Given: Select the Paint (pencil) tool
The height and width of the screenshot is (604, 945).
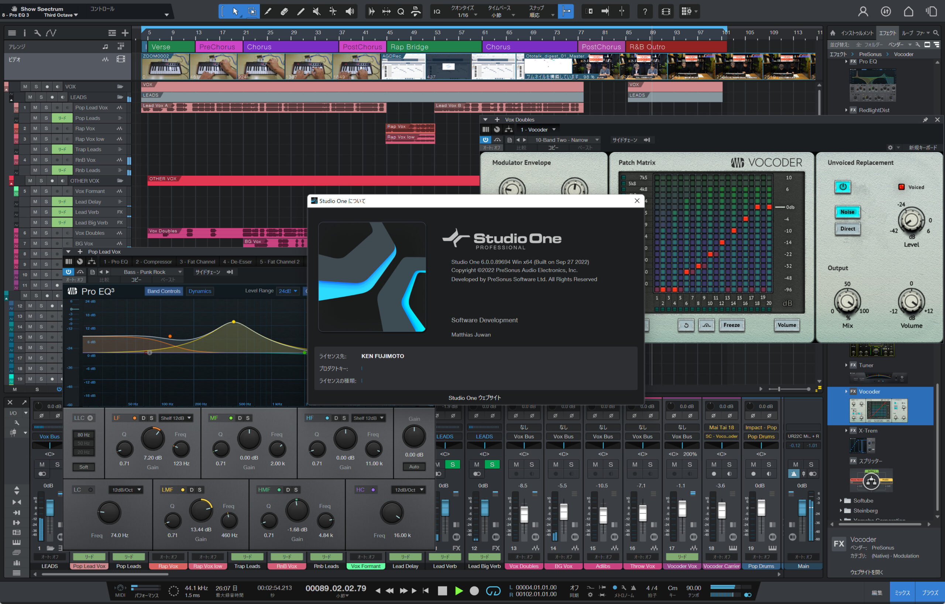Looking at the screenshot, I should (x=300, y=11).
